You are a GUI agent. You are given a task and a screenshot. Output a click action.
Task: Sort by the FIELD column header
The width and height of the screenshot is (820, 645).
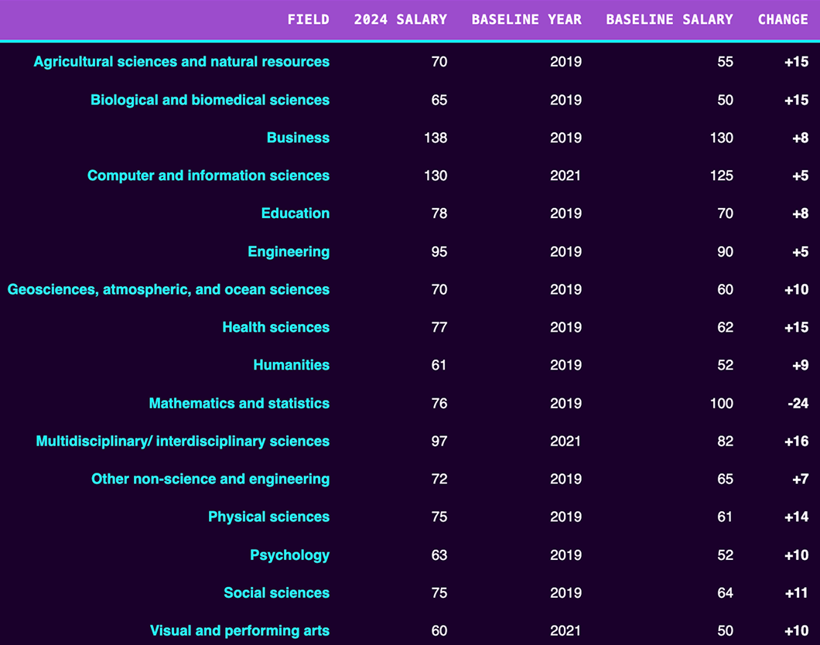pos(308,19)
